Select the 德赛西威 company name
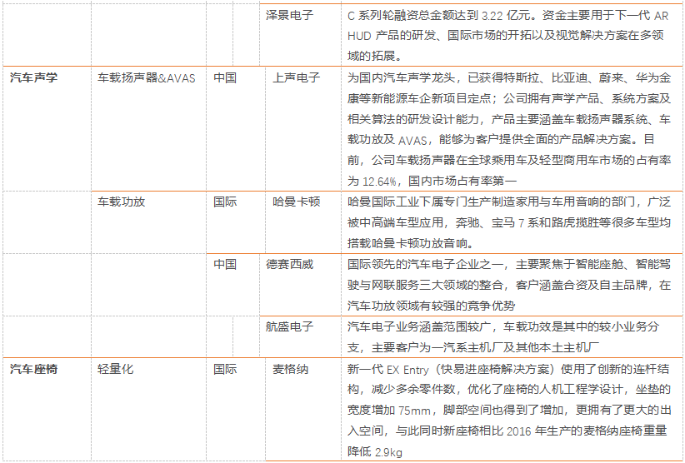The height and width of the screenshot is (463, 685). tap(290, 264)
